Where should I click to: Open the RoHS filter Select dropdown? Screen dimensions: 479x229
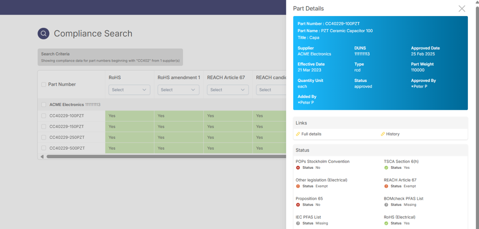coord(129,90)
